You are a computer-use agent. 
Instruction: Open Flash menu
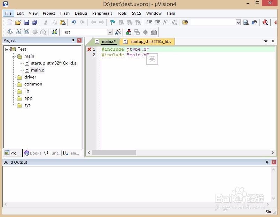tap(65, 13)
